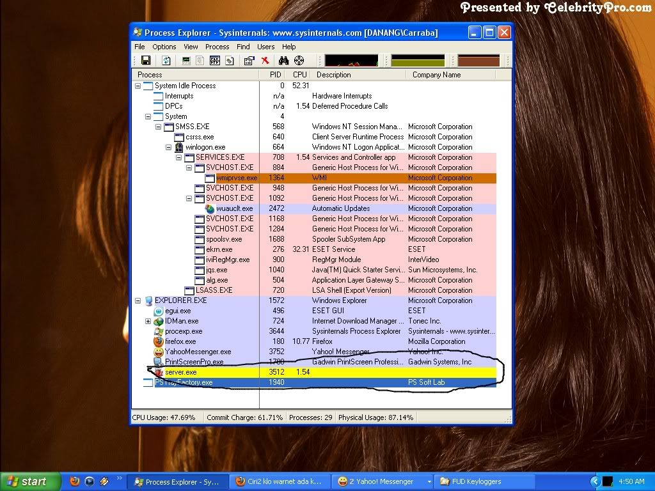655x491 pixels.
Task: Open the Process menu
Action: [217, 47]
